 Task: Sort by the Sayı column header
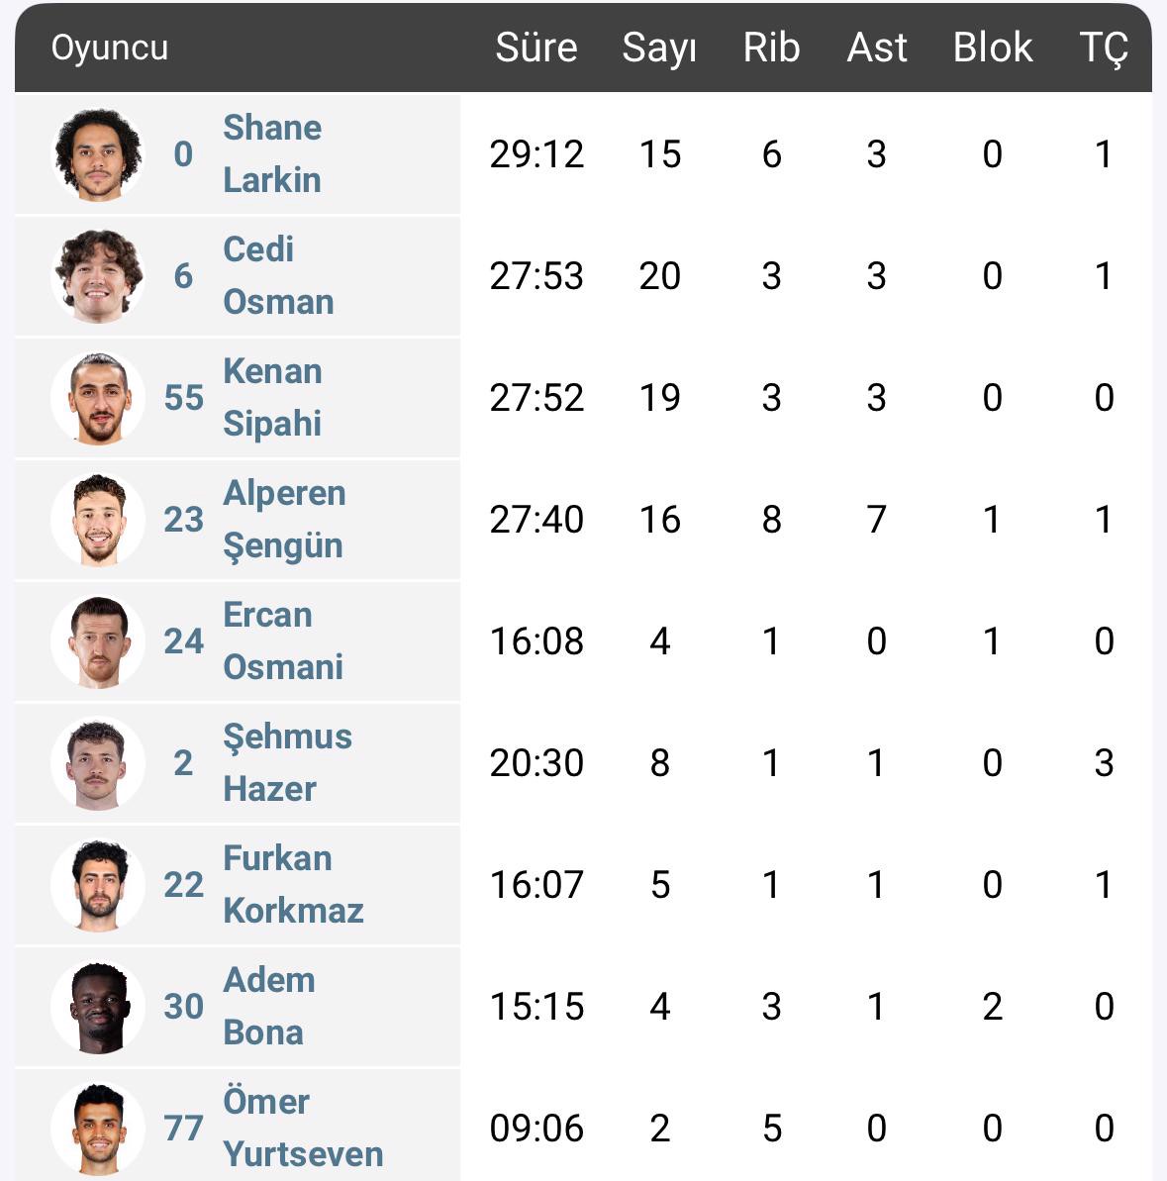click(x=659, y=49)
